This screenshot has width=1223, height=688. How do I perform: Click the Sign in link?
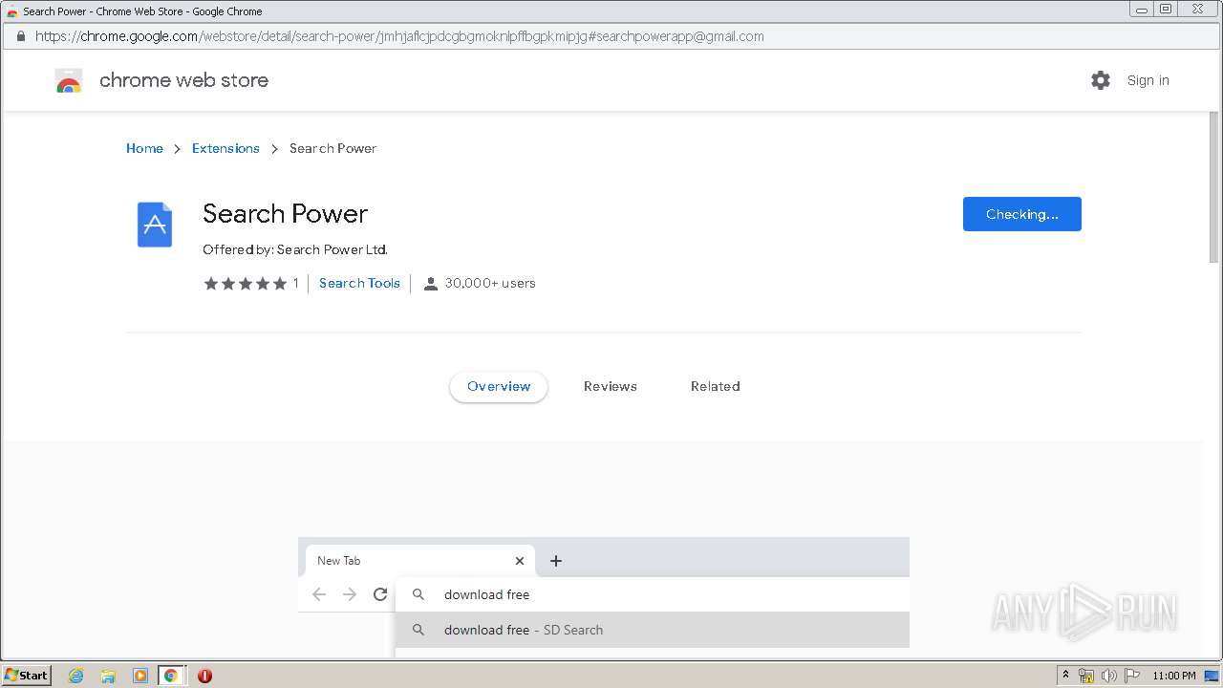[x=1148, y=80]
